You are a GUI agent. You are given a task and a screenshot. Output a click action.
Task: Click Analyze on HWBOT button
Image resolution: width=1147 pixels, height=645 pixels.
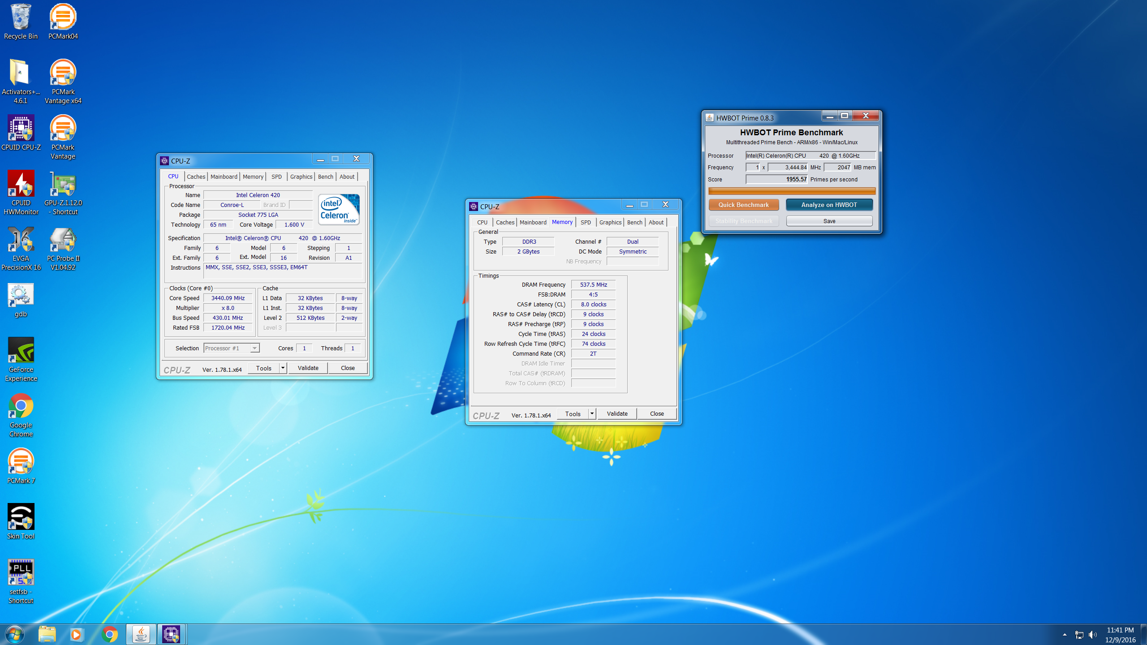point(829,205)
